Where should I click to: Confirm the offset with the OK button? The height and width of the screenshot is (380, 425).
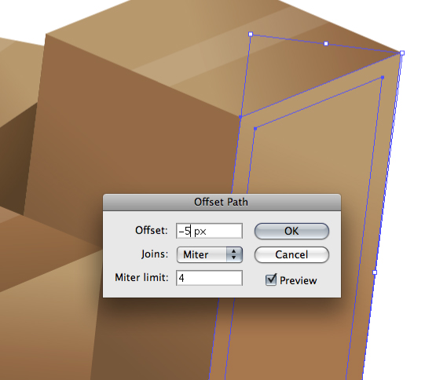(x=291, y=231)
